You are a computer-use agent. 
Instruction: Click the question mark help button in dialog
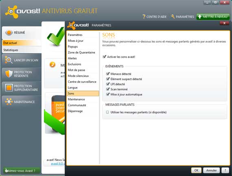point(225,170)
